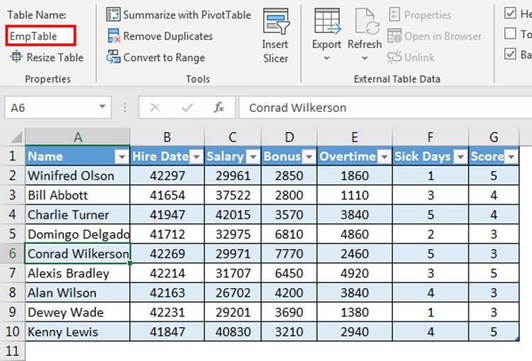This screenshot has height=361, width=532.
Task: Toggle the checked 'Ba' rows checkbox
Action: coord(510,54)
